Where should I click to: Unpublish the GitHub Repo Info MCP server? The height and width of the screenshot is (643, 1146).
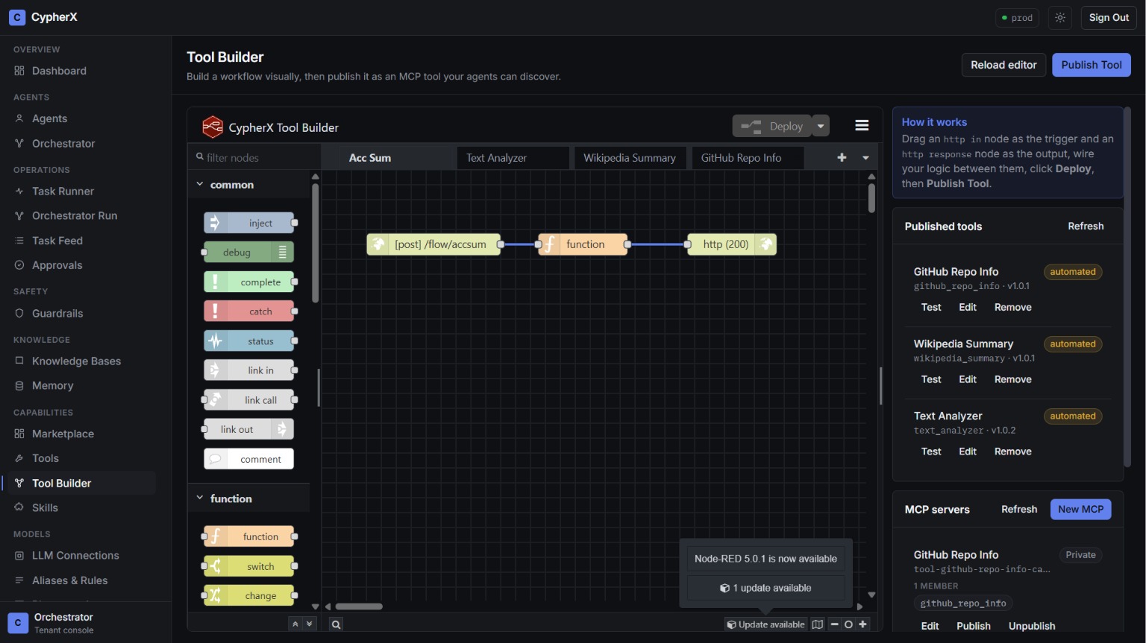[x=1032, y=626]
